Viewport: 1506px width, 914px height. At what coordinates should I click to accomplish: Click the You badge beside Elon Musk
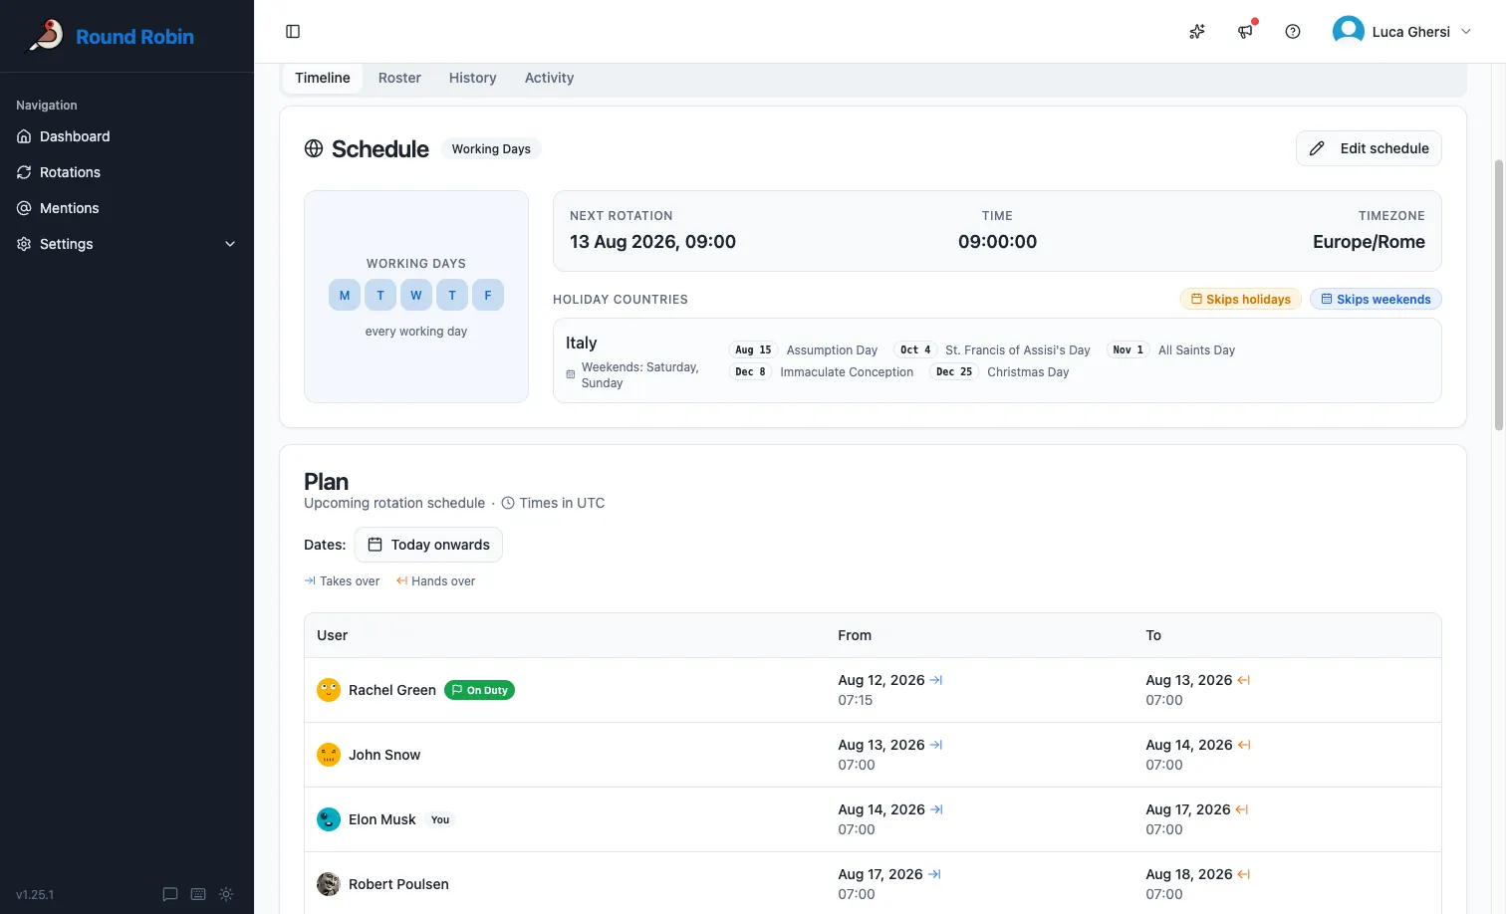tap(440, 819)
